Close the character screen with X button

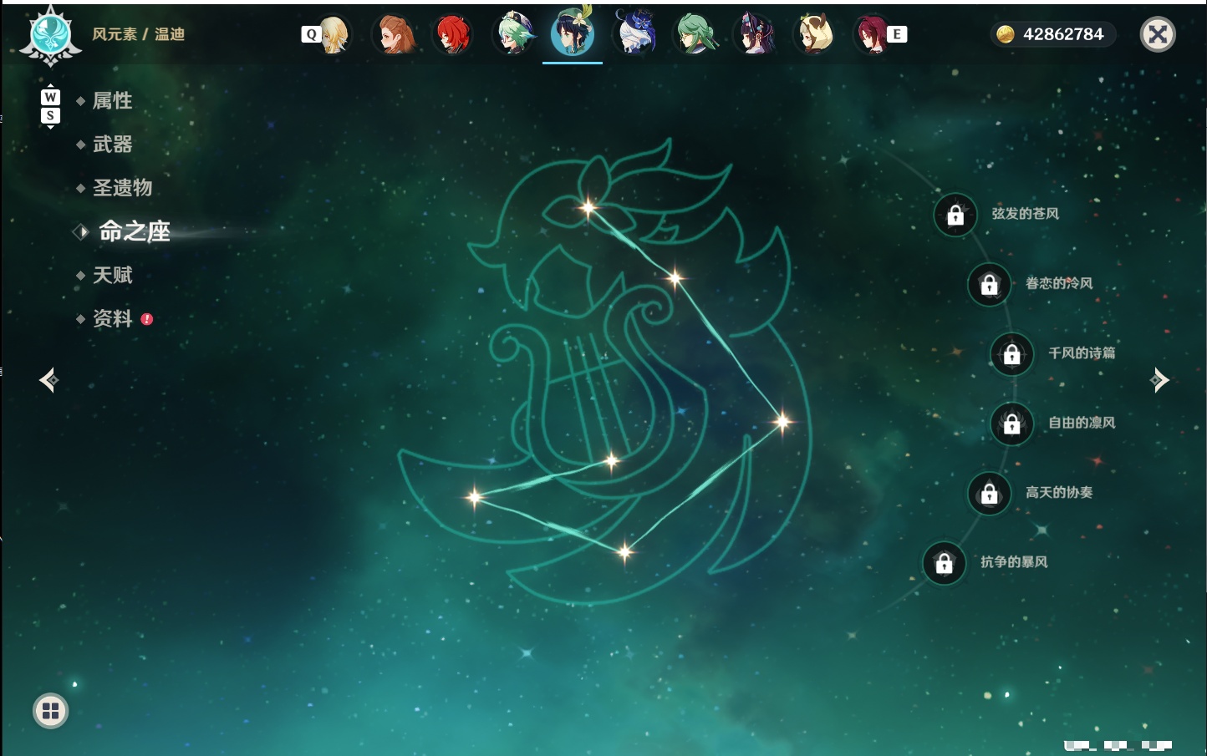click(x=1158, y=34)
